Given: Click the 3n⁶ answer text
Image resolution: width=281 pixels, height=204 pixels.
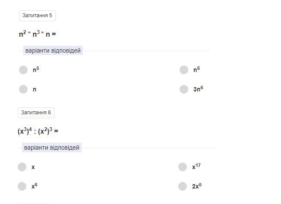Looking at the screenshot, I should click(198, 89).
